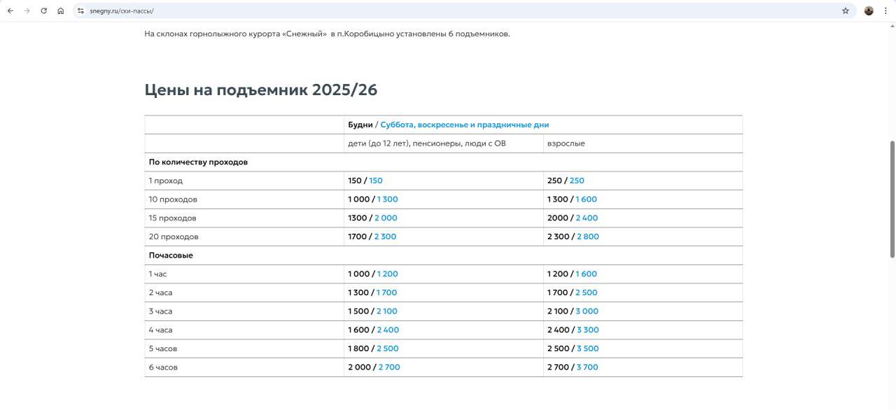
Task: Click the 'Суббота, воскресенье и праздничные дни' text
Action: tap(464, 125)
